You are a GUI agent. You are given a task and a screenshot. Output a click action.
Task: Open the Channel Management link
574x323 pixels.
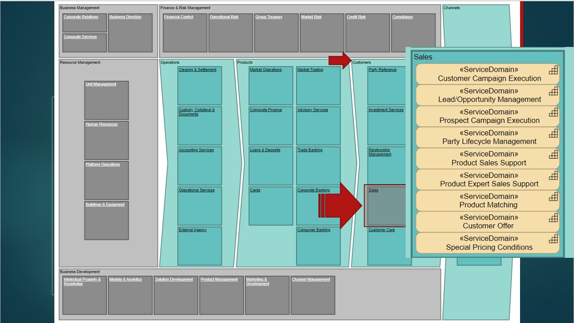(x=311, y=279)
